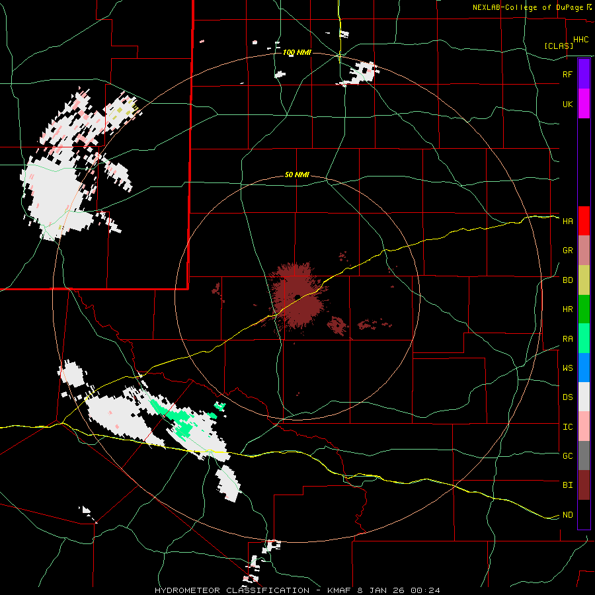
Task: Click the "GR" legend label
Action: click(567, 251)
